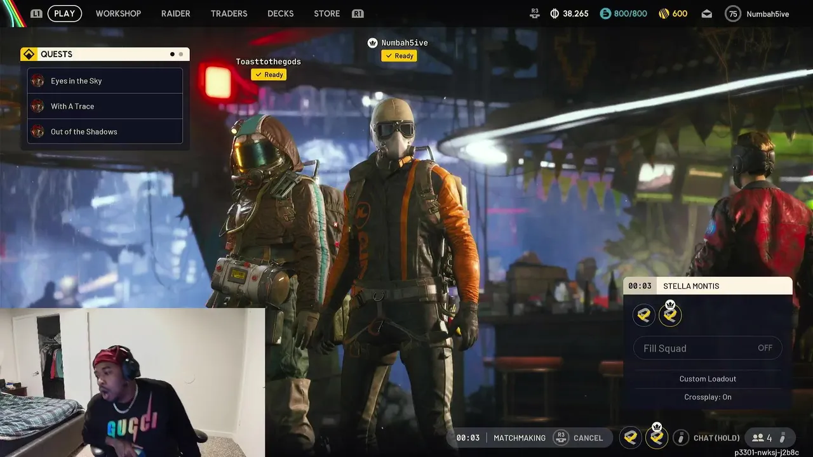Click the 600 currency balance
The width and height of the screenshot is (813, 457).
(x=680, y=13)
